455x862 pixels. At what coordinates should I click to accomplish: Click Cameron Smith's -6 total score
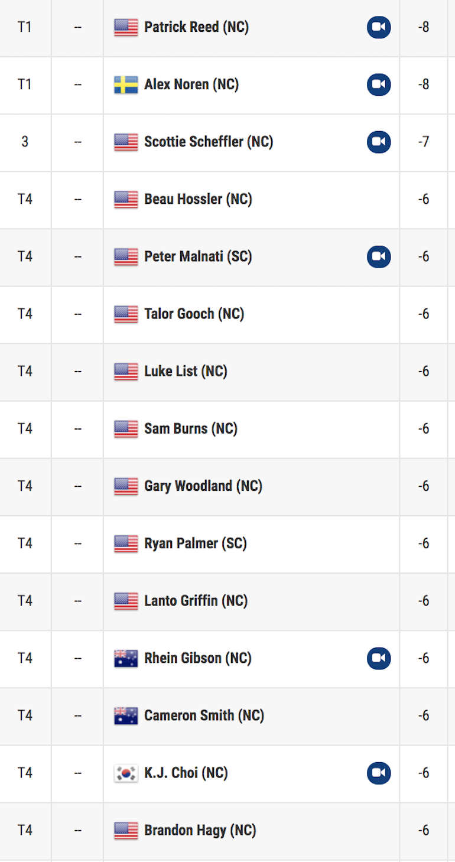coord(424,715)
